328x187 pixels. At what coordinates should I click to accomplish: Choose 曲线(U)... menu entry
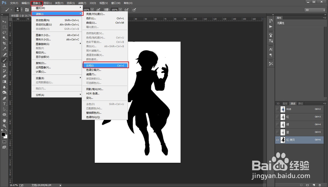click(105, 23)
